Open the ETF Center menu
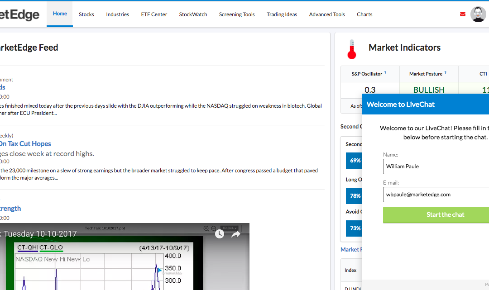This screenshot has width=489, height=290. [154, 14]
